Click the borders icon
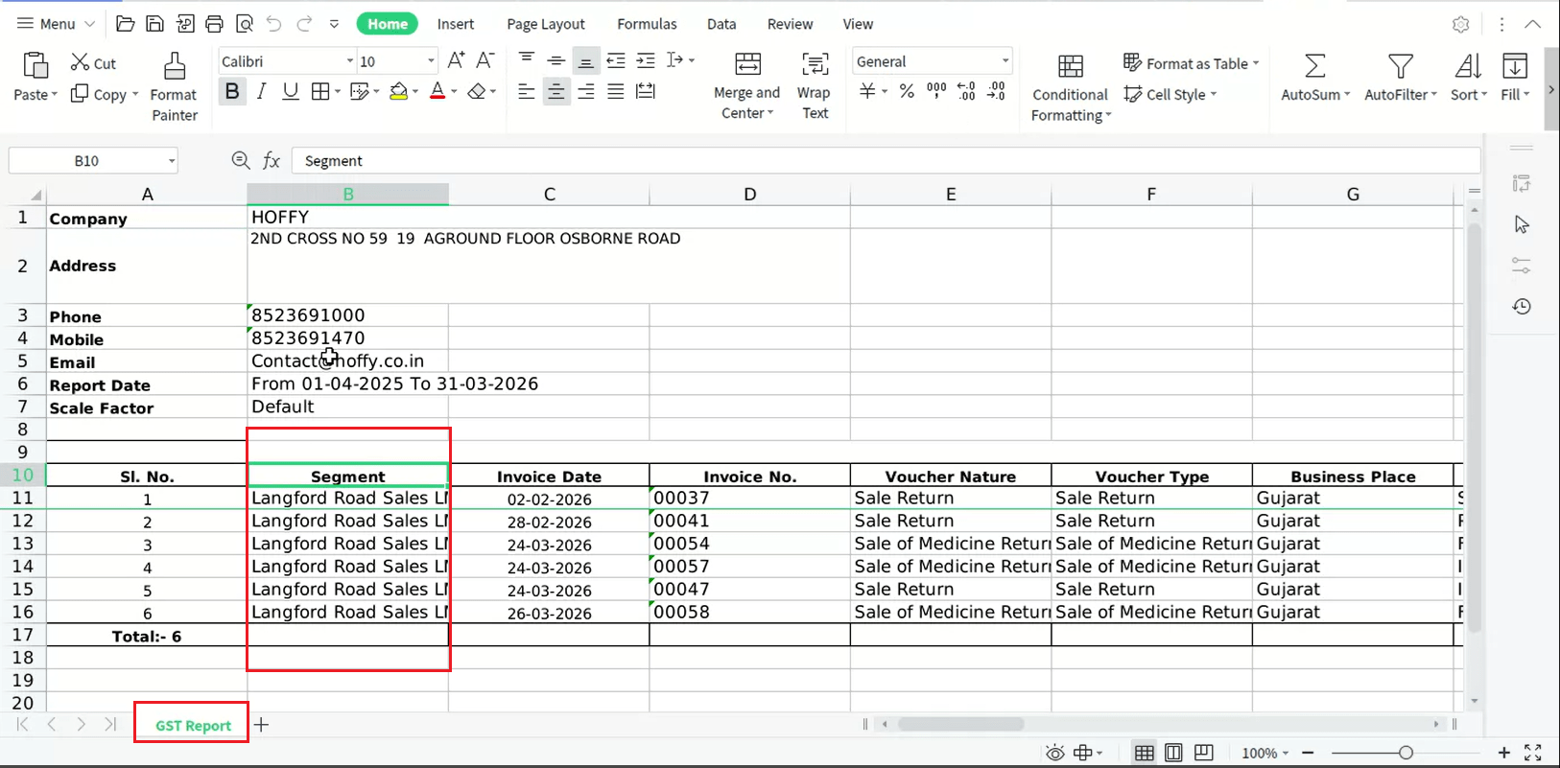 (320, 91)
